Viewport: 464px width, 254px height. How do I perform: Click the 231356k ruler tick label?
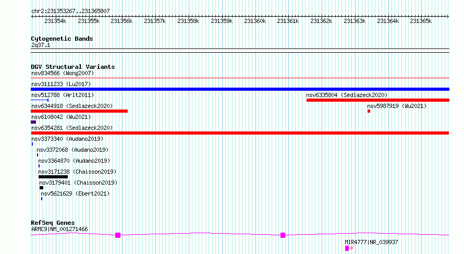(121, 21)
